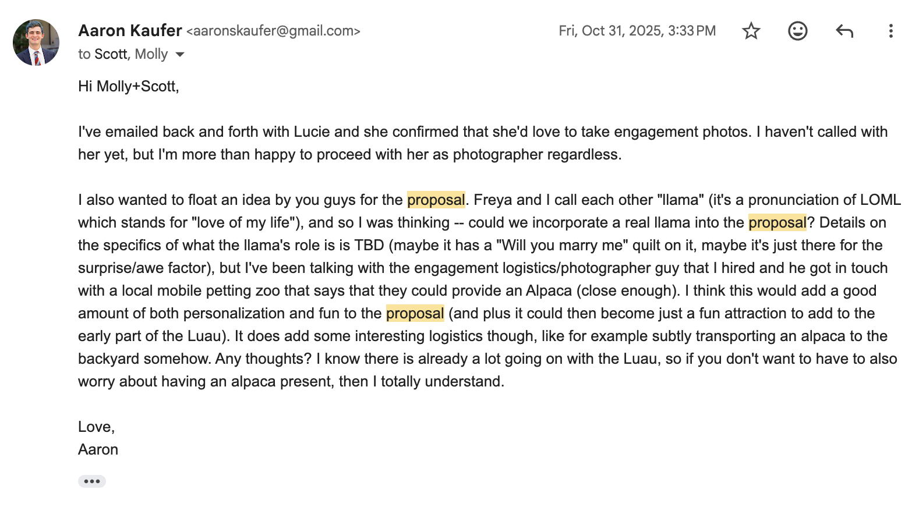Click highlighted "proposal" before "Freya and I"
Image resolution: width=919 pixels, height=518 pixels.
[x=436, y=200]
